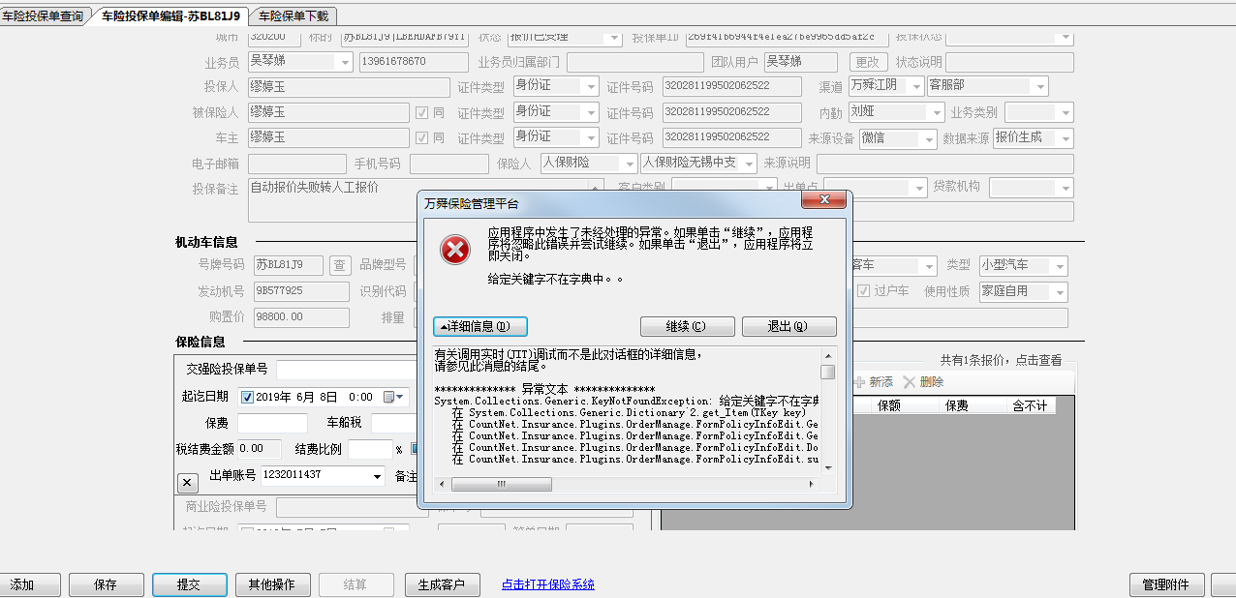The image size is (1236, 598).
Task: Click the 新添 plus icon in quote toolbar
Action: 859,382
